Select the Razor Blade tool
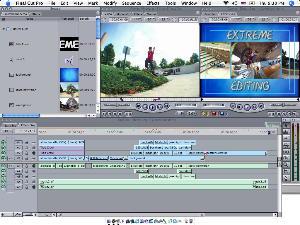 286,158
